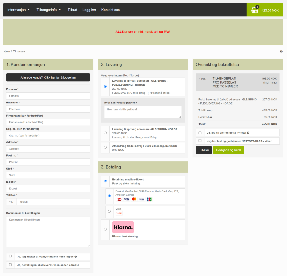Click help icon beside newsletter option
Viewport: 287px width, 276px height.
(248, 133)
